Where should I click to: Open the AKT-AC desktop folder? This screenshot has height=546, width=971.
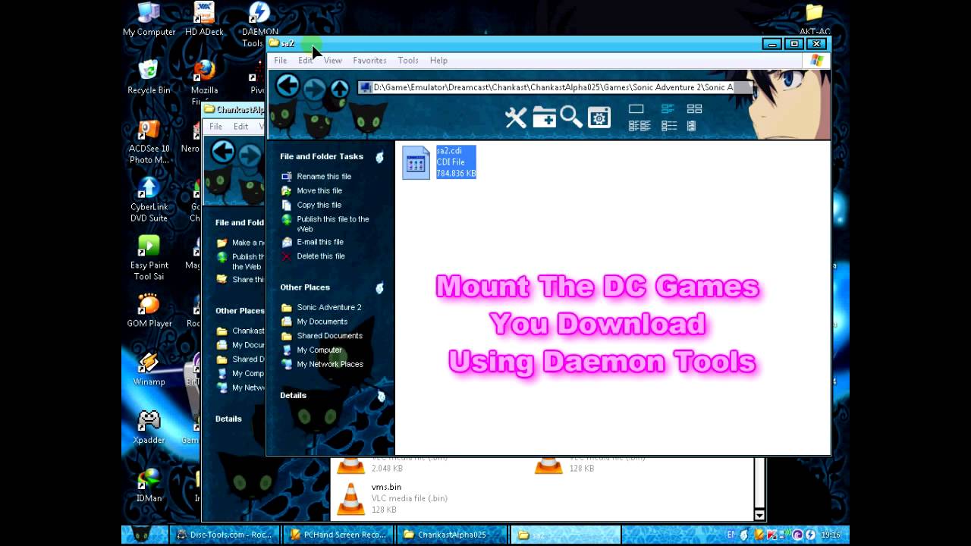point(814,19)
